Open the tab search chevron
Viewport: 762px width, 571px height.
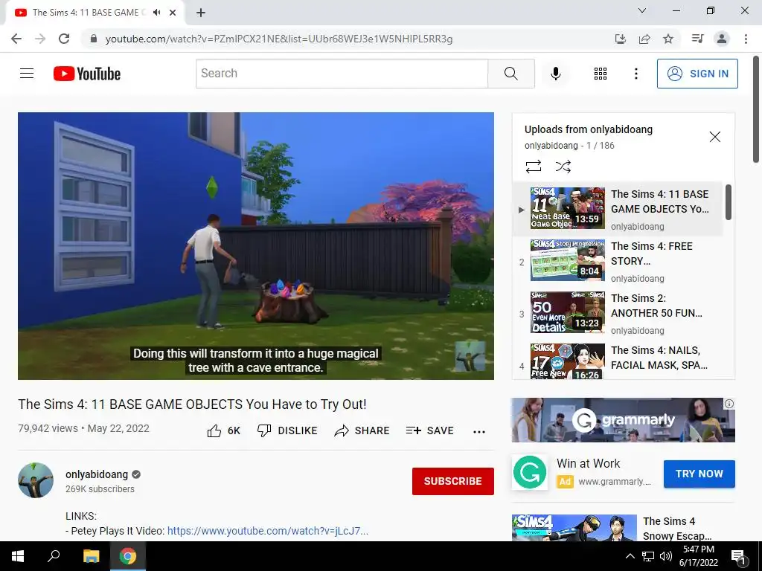[x=642, y=10]
